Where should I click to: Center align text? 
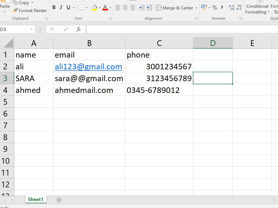pyautogui.click(x=125, y=7)
